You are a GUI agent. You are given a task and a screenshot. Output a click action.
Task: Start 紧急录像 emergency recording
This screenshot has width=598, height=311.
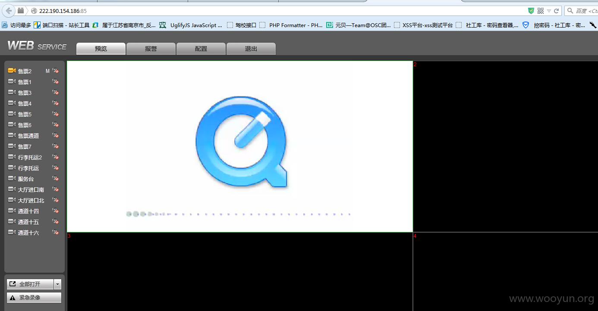pyautogui.click(x=34, y=298)
